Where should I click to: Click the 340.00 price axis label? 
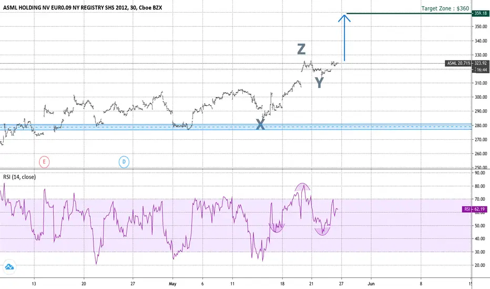coord(481,41)
